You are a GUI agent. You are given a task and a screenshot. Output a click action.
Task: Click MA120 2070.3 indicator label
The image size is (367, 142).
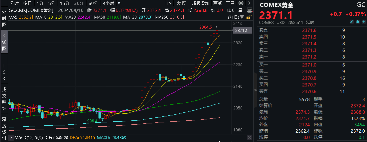(x=138, y=17)
